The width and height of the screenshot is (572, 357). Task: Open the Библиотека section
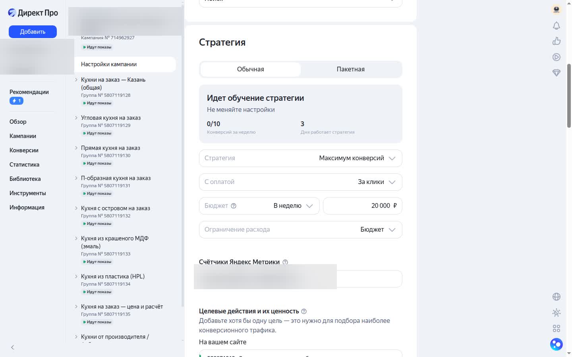(x=25, y=179)
